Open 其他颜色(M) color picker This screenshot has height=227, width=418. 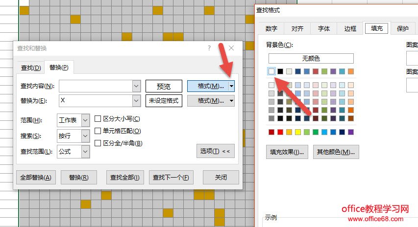(336, 152)
